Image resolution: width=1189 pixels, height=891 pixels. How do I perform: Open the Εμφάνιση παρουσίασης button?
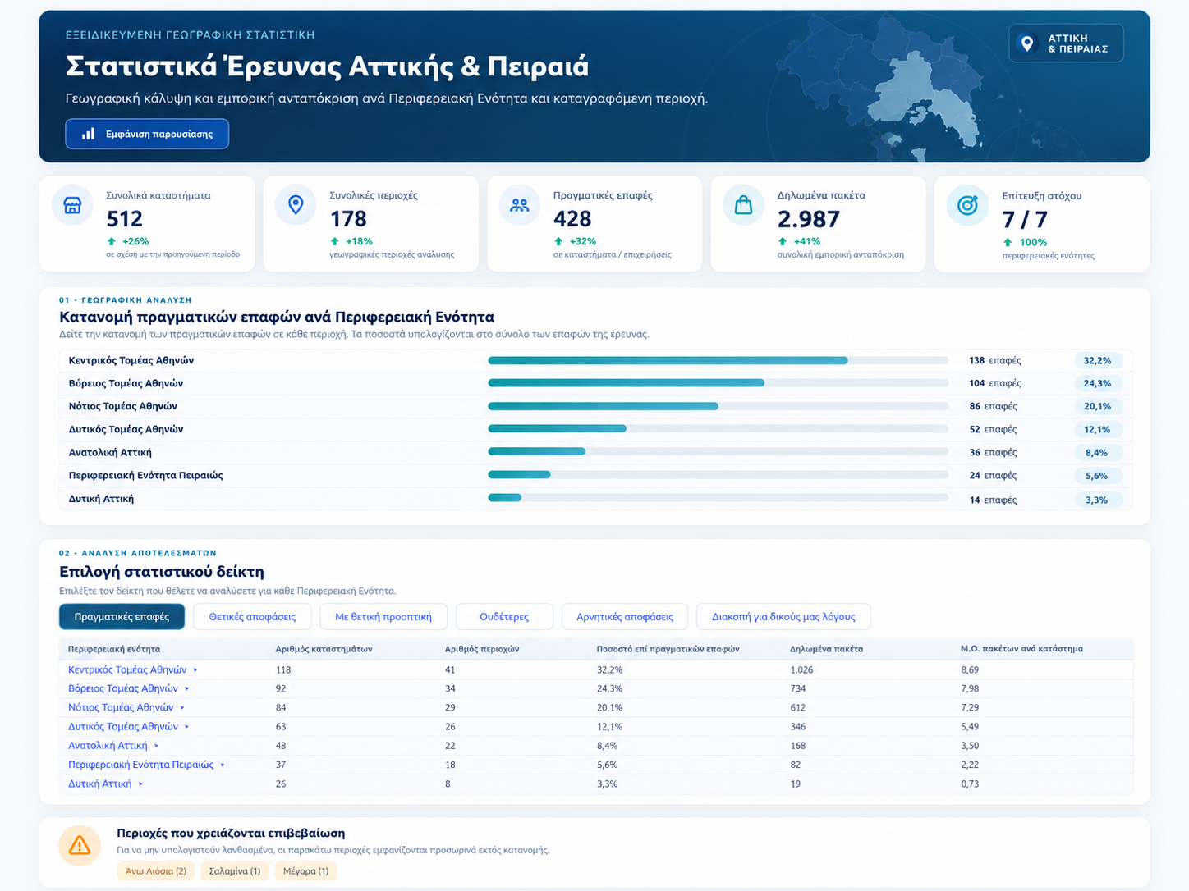[x=147, y=134]
